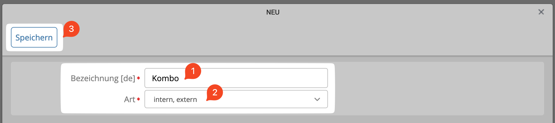Viewport: 555px width, 123px height.
Task: Click the orange step badge numbered 2
Action: coord(215,92)
